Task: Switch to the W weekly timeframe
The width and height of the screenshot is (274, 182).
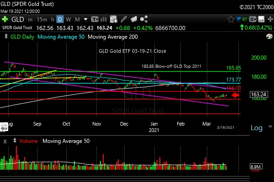Action: click(x=68, y=20)
